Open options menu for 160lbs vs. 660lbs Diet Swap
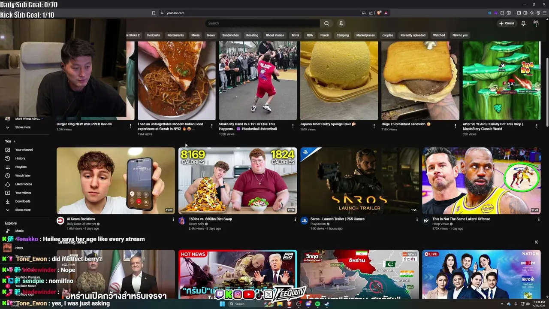Image resolution: width=549 pixels, height=309 pixels. [x=295, y=219]
